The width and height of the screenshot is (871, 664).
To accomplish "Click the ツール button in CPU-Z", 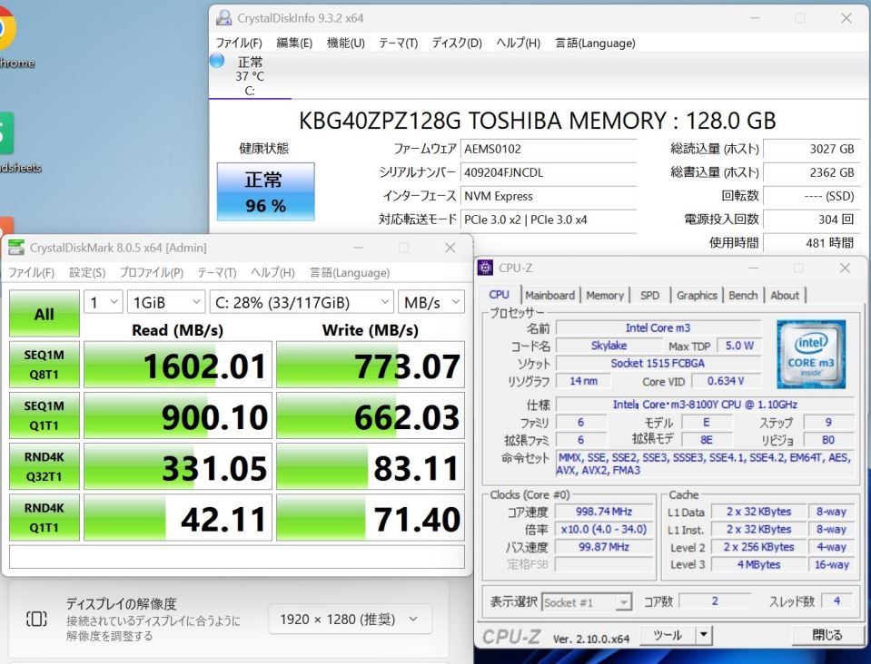I will 668,635.
